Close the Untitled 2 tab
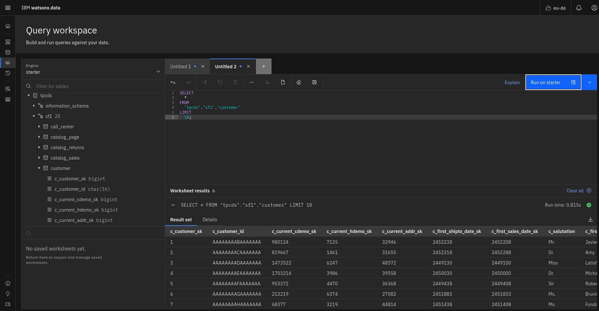The image size is (599, 311). (248, 66)
